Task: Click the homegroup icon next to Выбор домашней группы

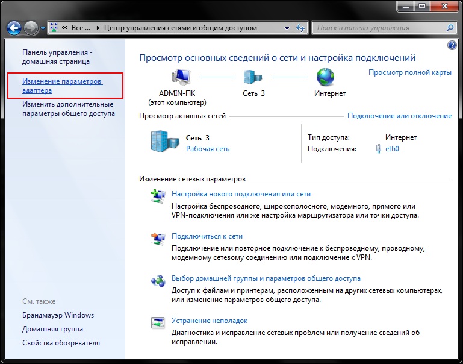Action: click(x=158, y=280)
